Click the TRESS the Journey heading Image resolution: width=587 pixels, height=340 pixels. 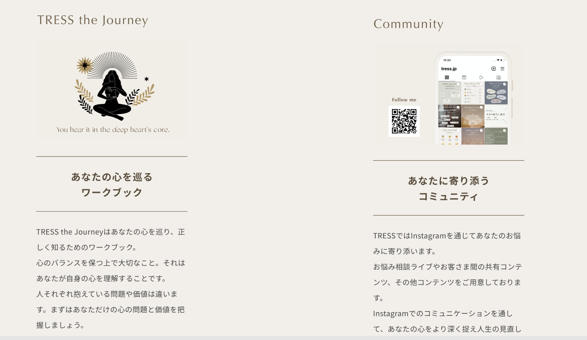(x=93, y=20)
